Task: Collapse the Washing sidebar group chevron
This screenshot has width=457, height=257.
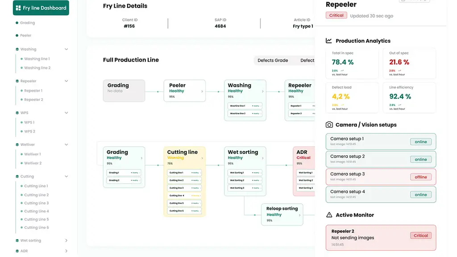Action: [x=66, y=49]
